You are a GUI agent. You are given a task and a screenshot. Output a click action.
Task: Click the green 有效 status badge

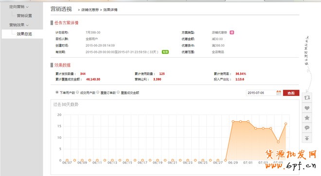pyautogui.click(x=165, y=52)
